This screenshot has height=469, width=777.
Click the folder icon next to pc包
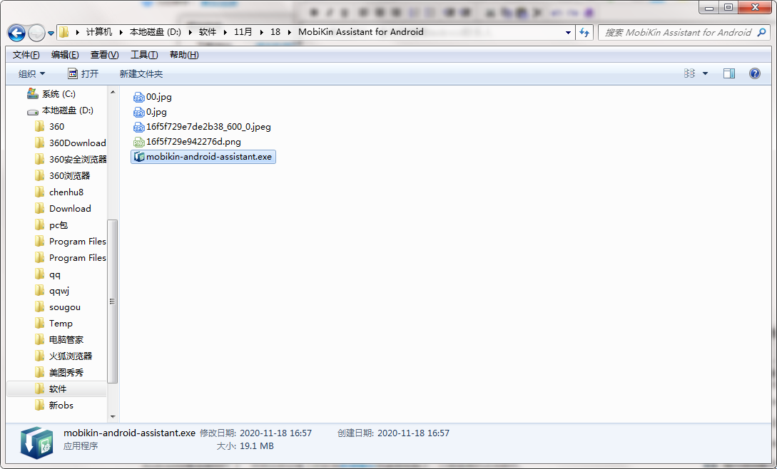click(x=40, y=225)
